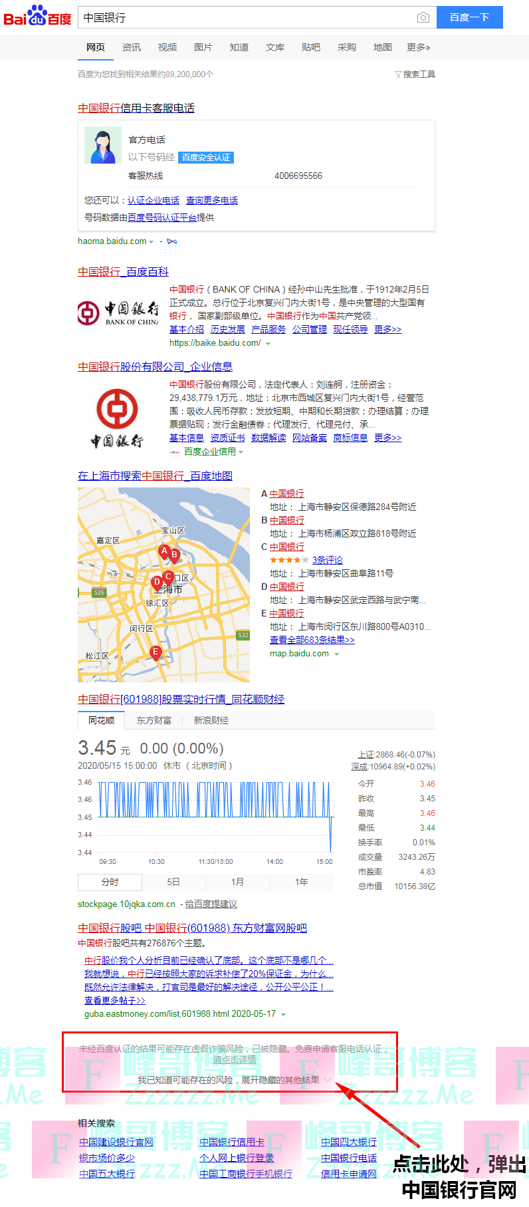Screen dimensions: 529x1207
Task: Open the 中国银行_百度百科 result link
Action: [123, 271]
